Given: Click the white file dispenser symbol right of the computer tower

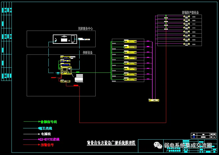Looking at the screenshot, I should click(x=84, y=39).
